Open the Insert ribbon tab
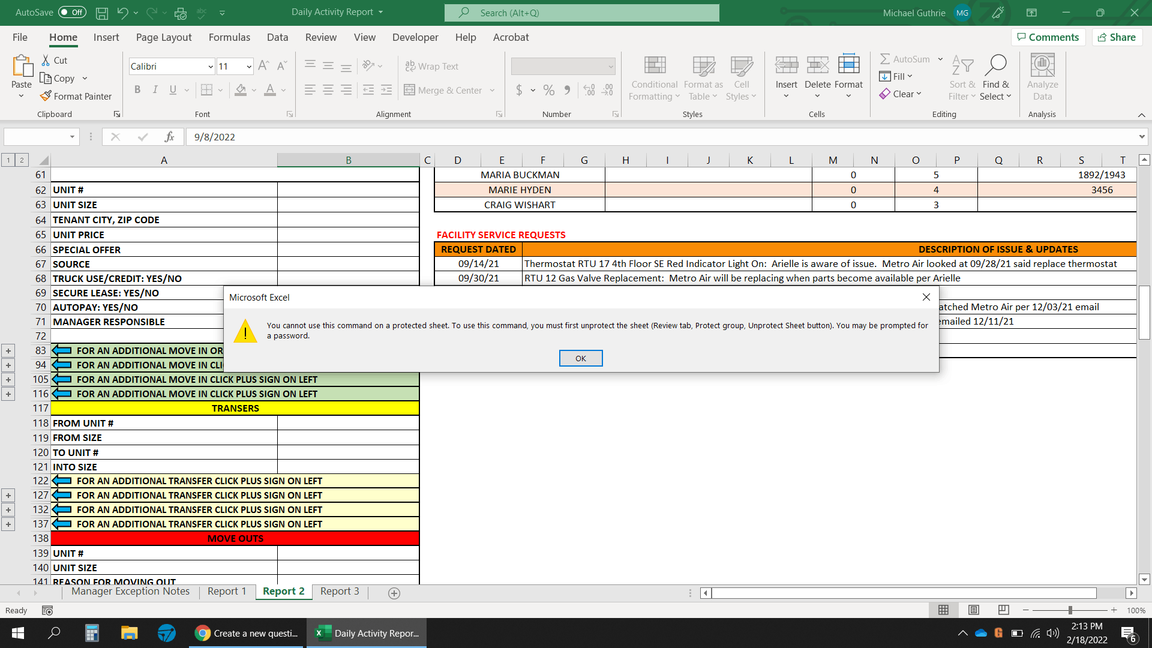Viewport: 1152px width, 648px height. coord(106,37)
